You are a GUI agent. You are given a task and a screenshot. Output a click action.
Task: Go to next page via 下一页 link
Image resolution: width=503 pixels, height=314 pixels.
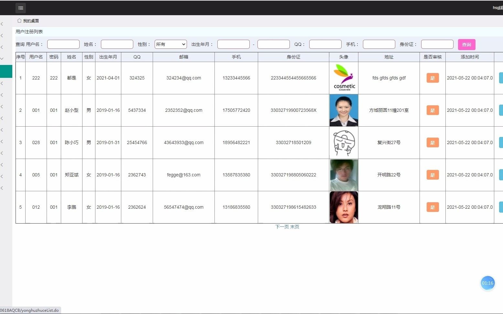pos(281,227)
